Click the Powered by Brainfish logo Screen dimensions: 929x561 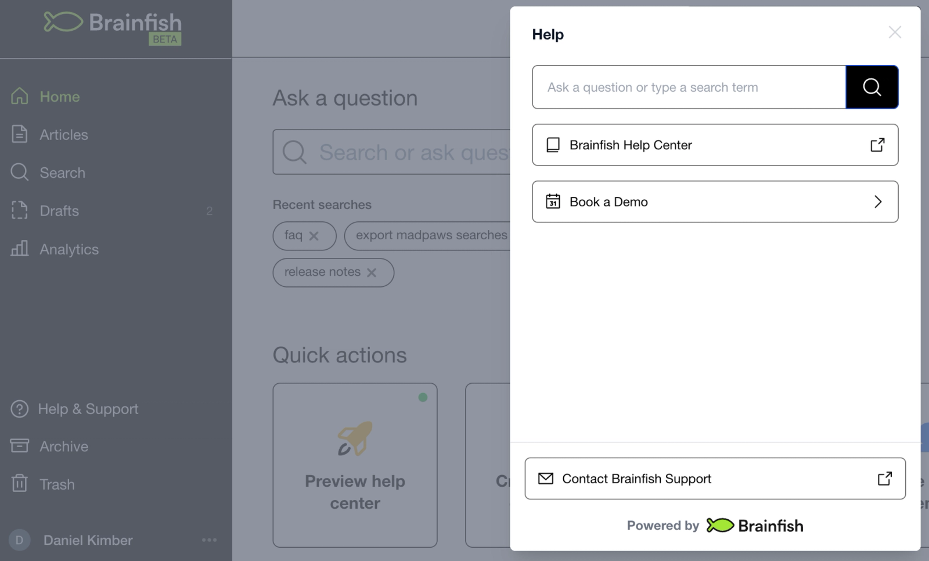pyautogui.click(x=755, y=526)
